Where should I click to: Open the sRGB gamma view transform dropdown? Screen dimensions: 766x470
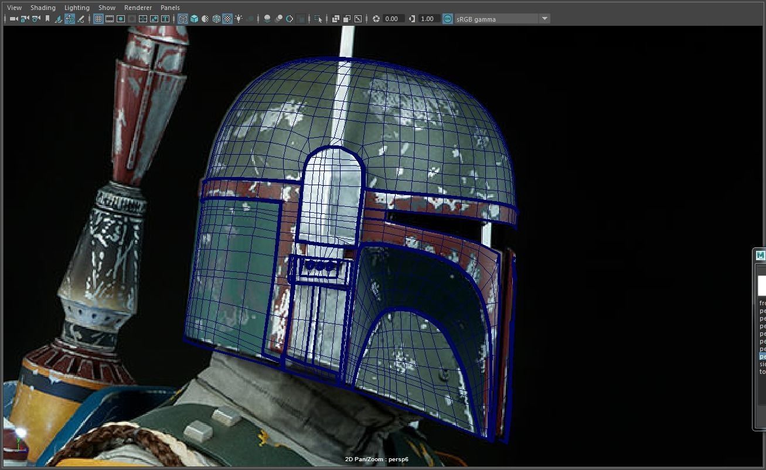click(502, 19)
